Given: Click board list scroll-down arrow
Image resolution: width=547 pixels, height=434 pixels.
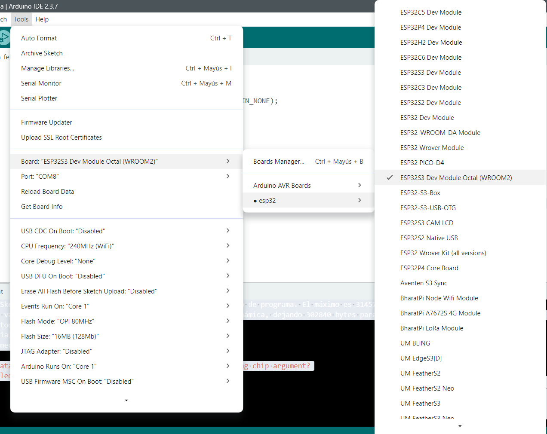Looking at the screenshot, I should pyautogui.click(x=460, y=426).
